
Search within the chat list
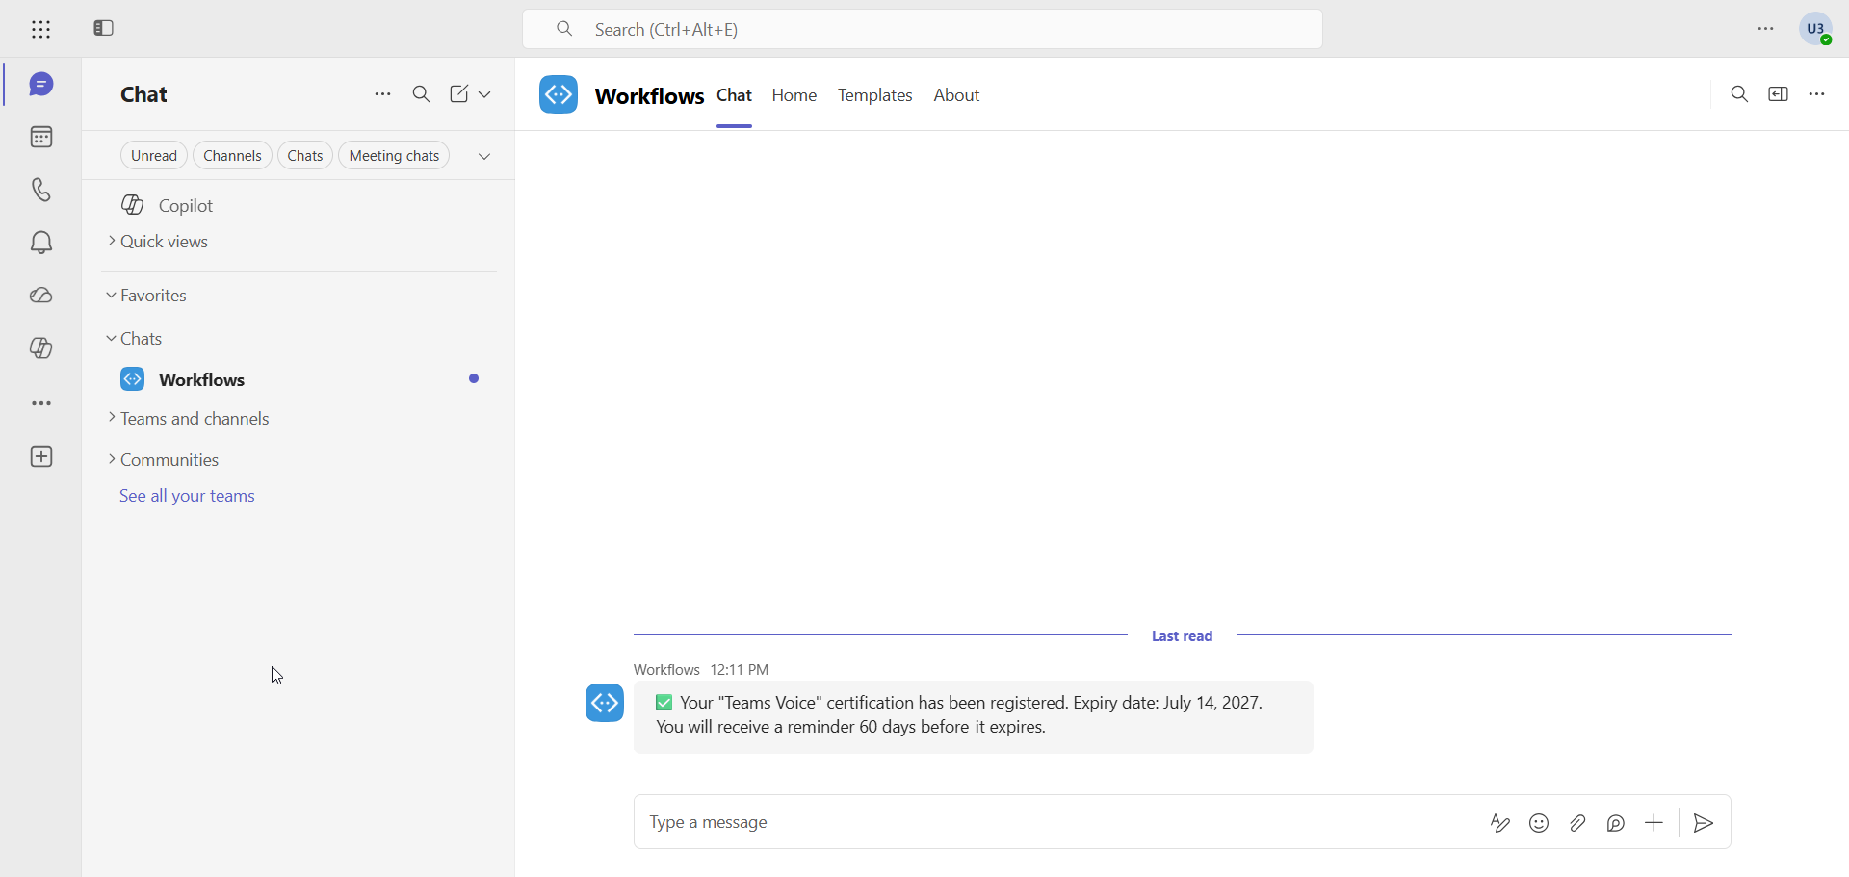point(422,94)
